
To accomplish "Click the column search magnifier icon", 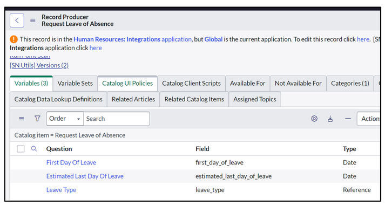I will [x=34, y=149].
